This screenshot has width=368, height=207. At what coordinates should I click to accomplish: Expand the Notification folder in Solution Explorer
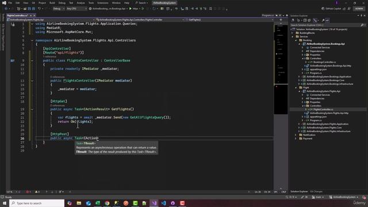[x=296, y=135]
